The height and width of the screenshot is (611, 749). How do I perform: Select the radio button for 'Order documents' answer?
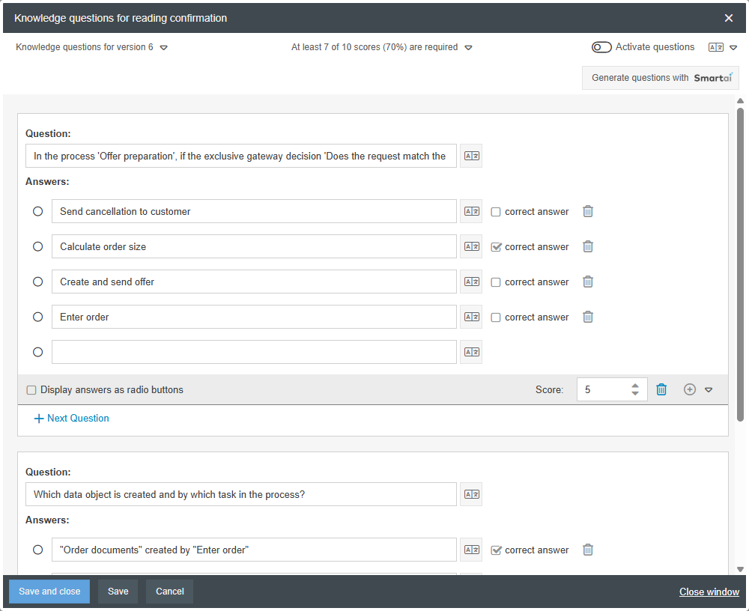click(37, 550)
